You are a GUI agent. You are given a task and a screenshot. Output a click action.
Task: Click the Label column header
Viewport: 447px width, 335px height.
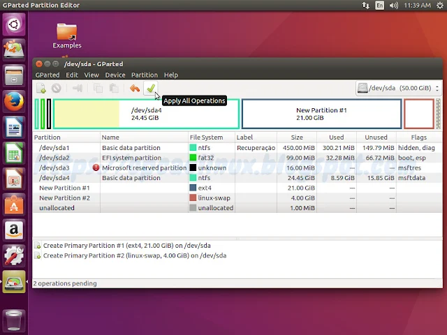(256, 137)
